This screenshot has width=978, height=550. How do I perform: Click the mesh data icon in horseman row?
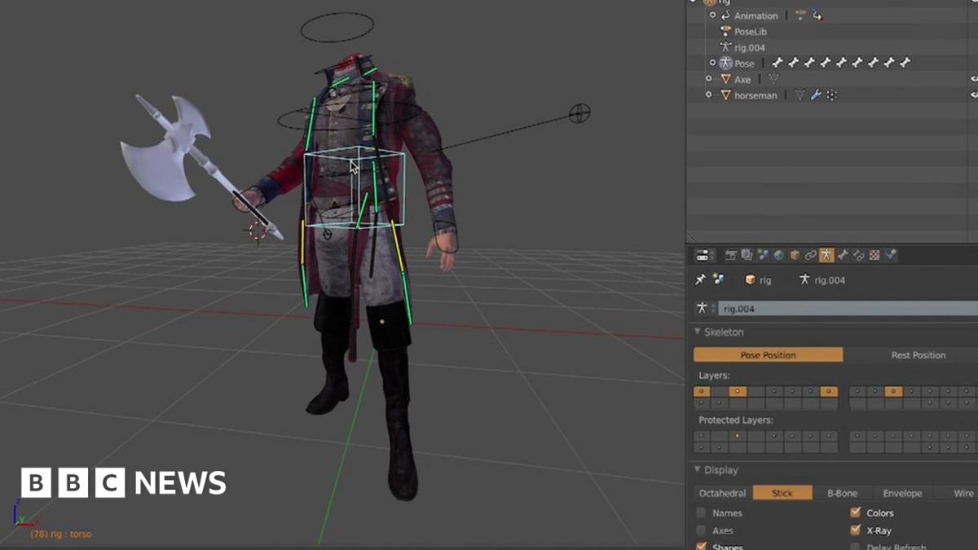pyautogui.click(x=800, y=95)
